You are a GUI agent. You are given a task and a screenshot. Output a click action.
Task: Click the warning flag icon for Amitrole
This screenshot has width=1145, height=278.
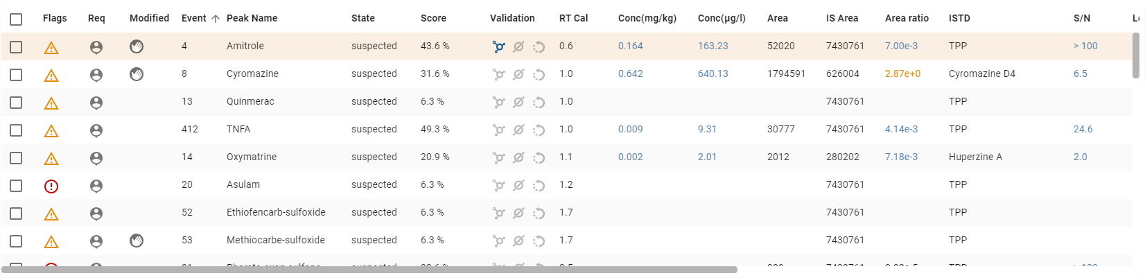click(x=51, y=48)
